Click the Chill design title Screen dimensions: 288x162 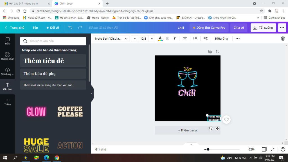tap(181, 28)
